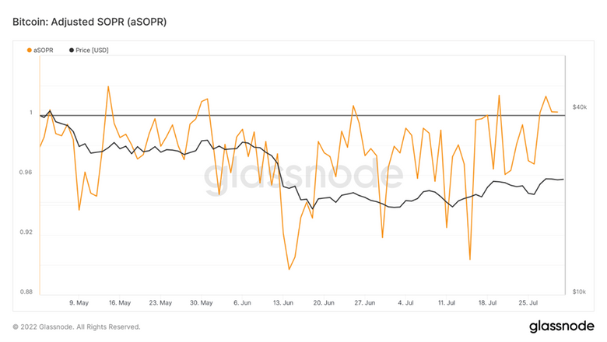Select the 25. Jul date axis label
The image size is (607, 342).
pyautogui.click(x=528, y=303)
